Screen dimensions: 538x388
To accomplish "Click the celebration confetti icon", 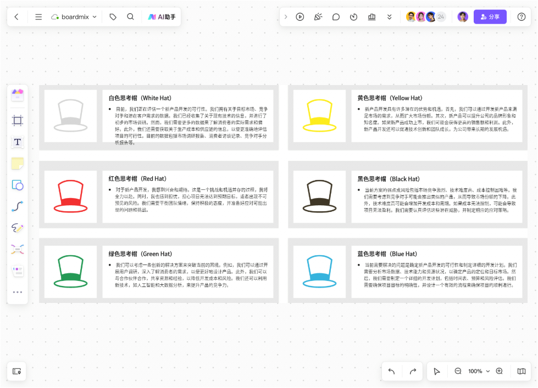I will pyautogui.click(x=318, y=17).
